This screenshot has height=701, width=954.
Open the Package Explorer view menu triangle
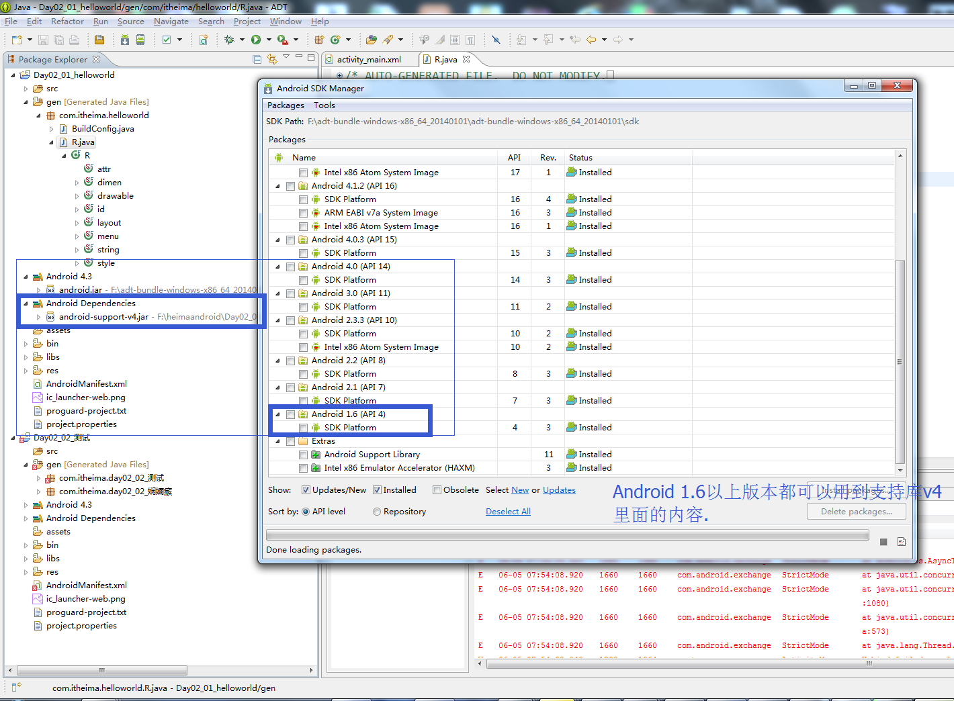coord(286,57)
